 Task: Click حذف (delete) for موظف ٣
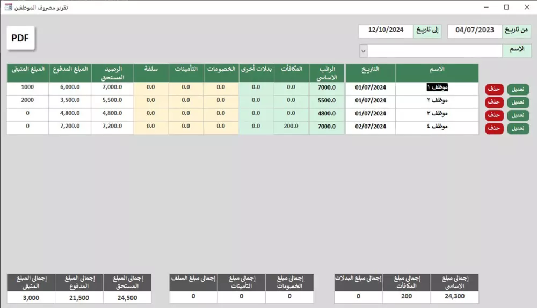click(x=494, y=115)
